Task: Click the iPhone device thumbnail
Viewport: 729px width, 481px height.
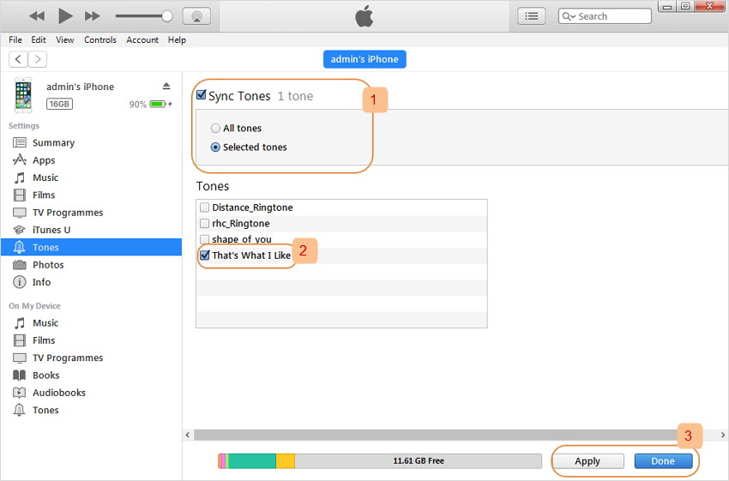Action: (23, 95)
